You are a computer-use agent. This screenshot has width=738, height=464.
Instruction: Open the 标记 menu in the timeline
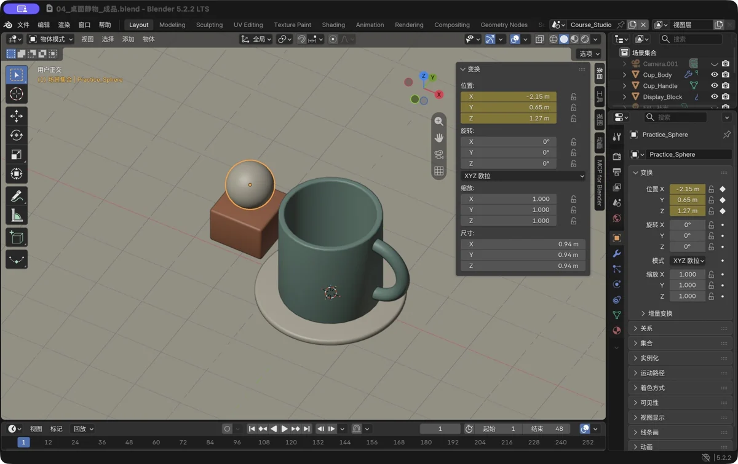(56, 429)
